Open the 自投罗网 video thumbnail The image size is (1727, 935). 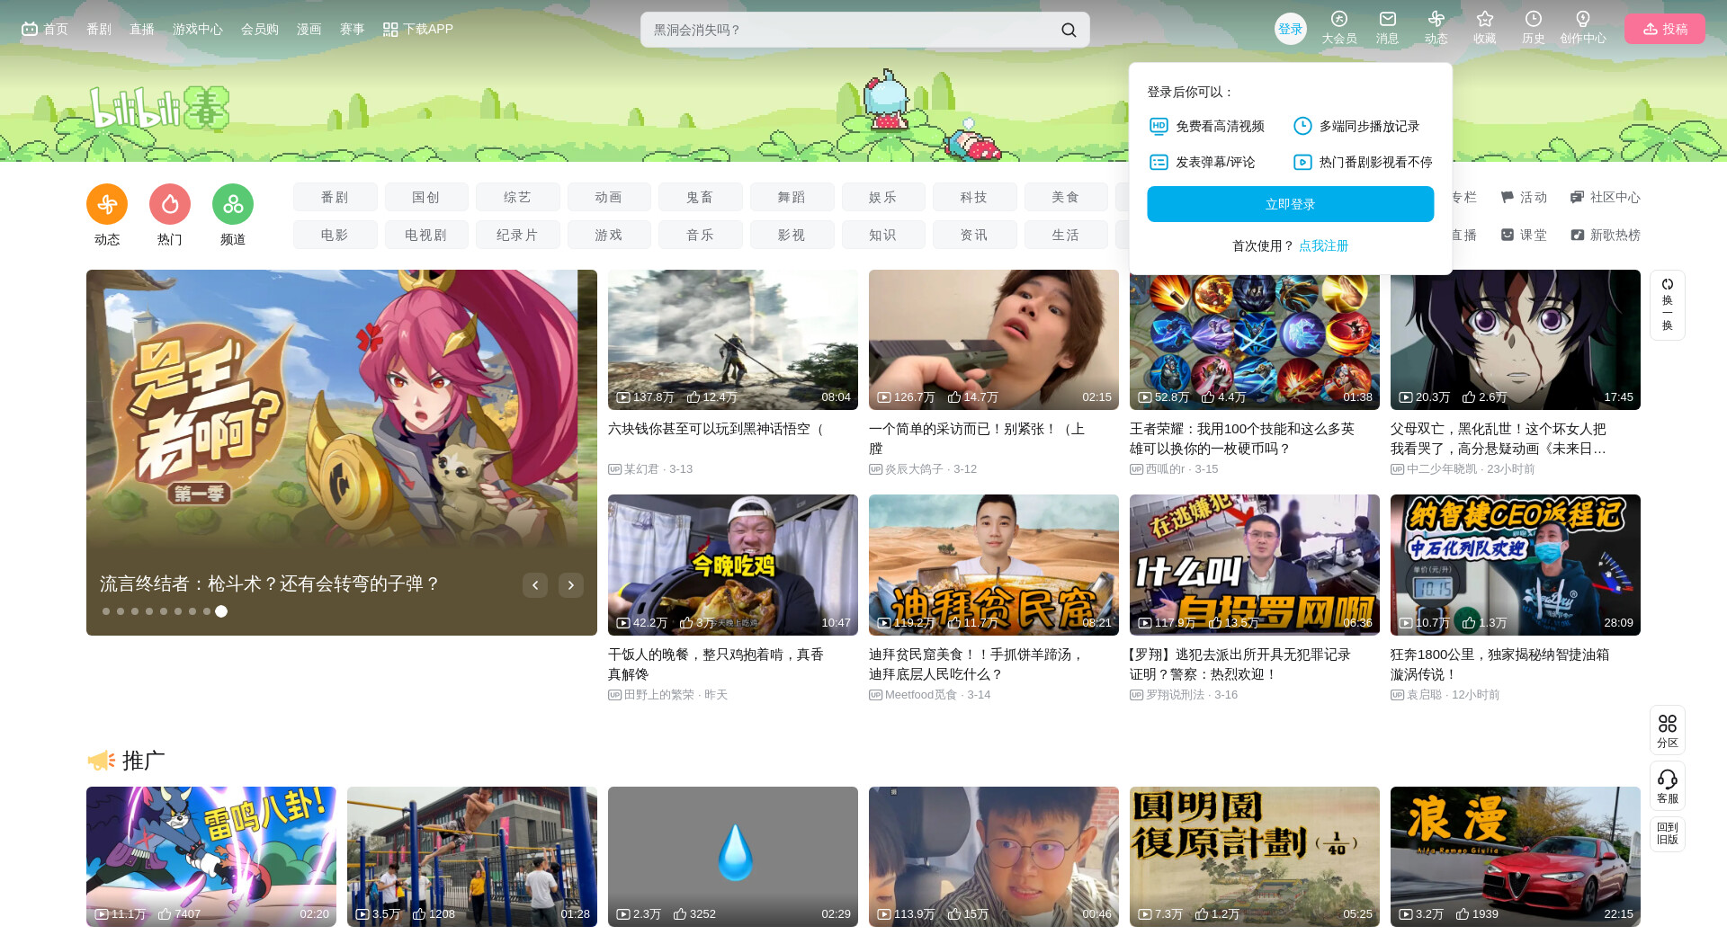pyautogui.click(x=1255, y=565)
